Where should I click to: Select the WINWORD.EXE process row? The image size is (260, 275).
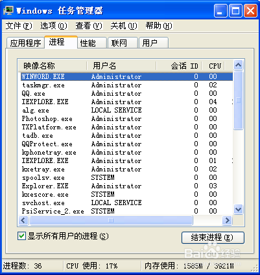point(126,76)
